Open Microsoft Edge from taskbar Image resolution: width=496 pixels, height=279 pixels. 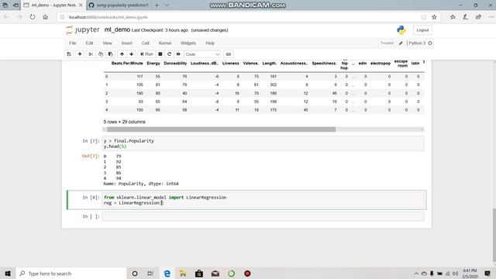(x=167, y=274)
